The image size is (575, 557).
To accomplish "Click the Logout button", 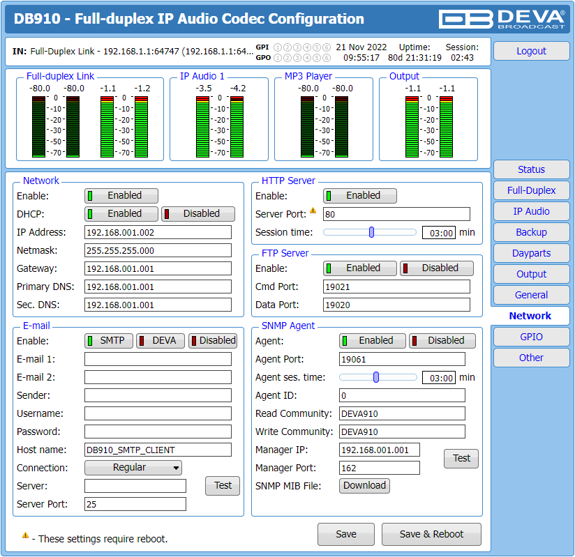I will 531,51.
